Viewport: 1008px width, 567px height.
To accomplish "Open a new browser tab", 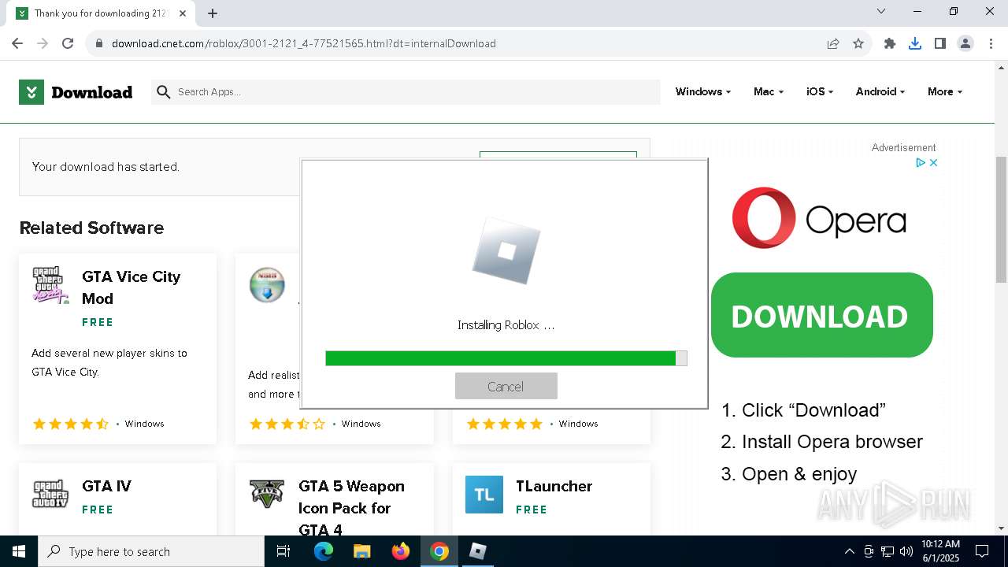I will [213, 13].
